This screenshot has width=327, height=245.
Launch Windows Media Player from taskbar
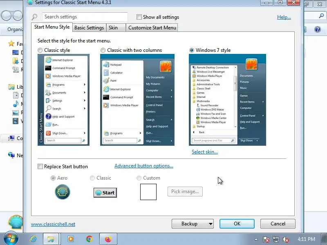[70, 239]
